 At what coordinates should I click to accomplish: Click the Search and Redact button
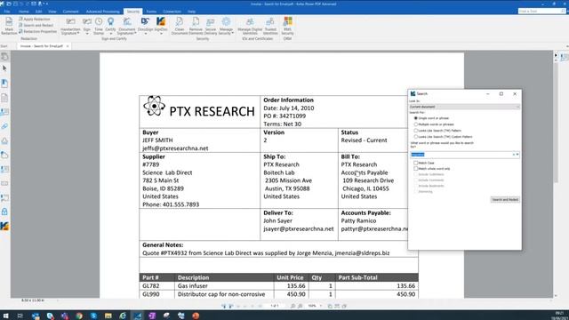505,199
